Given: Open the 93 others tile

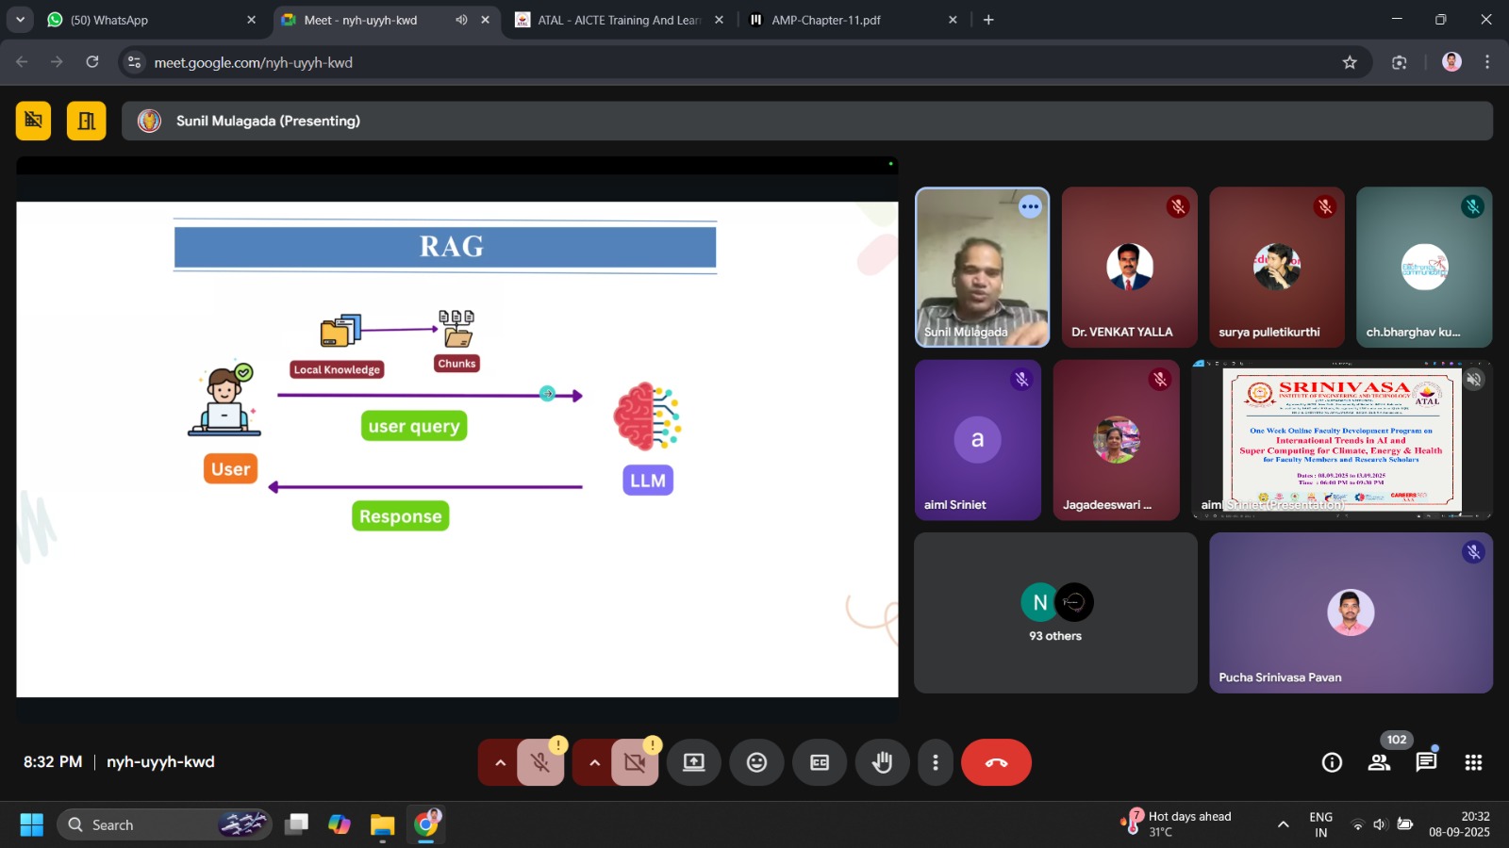Looking at the screenshot, I should 1055,612.
